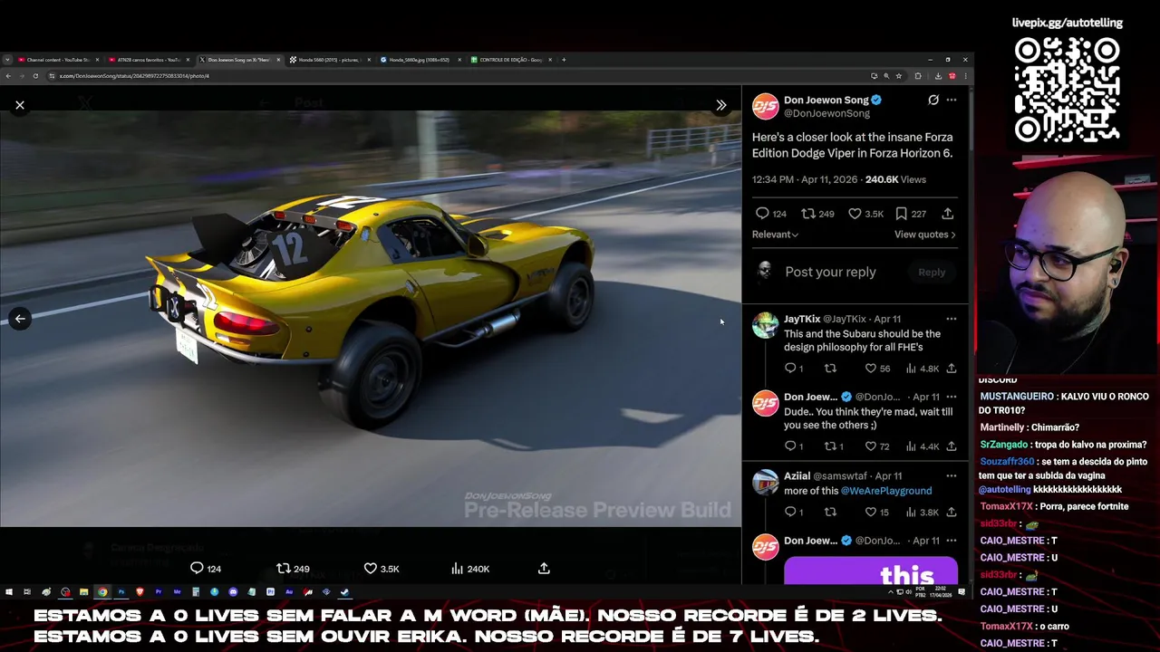Like the post using heart showing 3.5K below photo
Image resolution: width=1160 pixels, height=652 pixels.
click(370, 568)
